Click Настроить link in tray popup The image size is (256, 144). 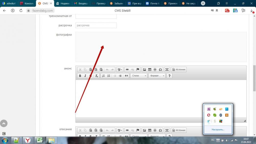218,130
